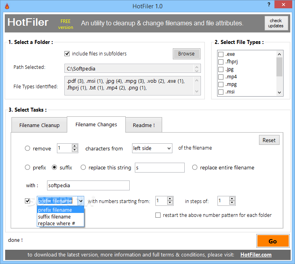This screenshot has width=295, height=264.
Task: Select replace entire filename radio button
Action: coord(195,167)
